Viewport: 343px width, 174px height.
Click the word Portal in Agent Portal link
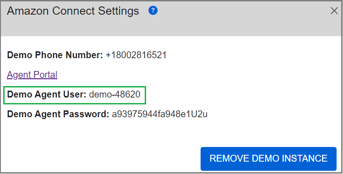click(44, 75)
